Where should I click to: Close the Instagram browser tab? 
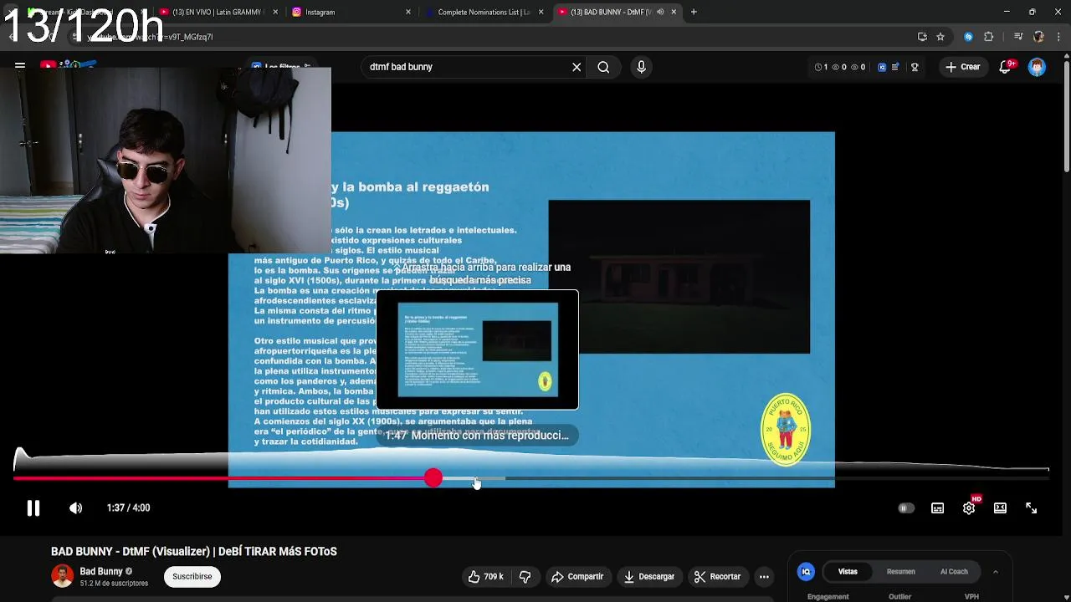click(x=408, y=12)
